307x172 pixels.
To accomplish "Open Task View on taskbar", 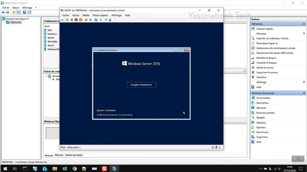I will coord(15,169).
